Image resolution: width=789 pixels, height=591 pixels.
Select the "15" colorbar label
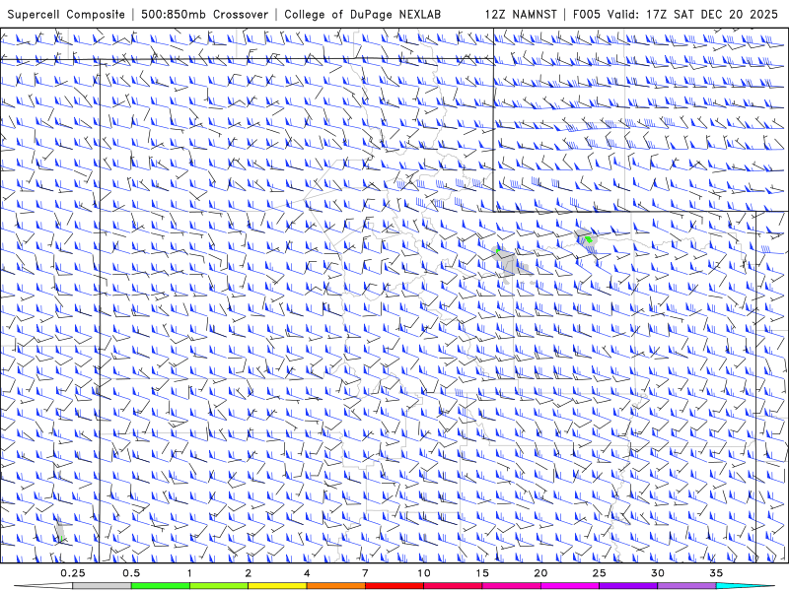coord(482,573)
